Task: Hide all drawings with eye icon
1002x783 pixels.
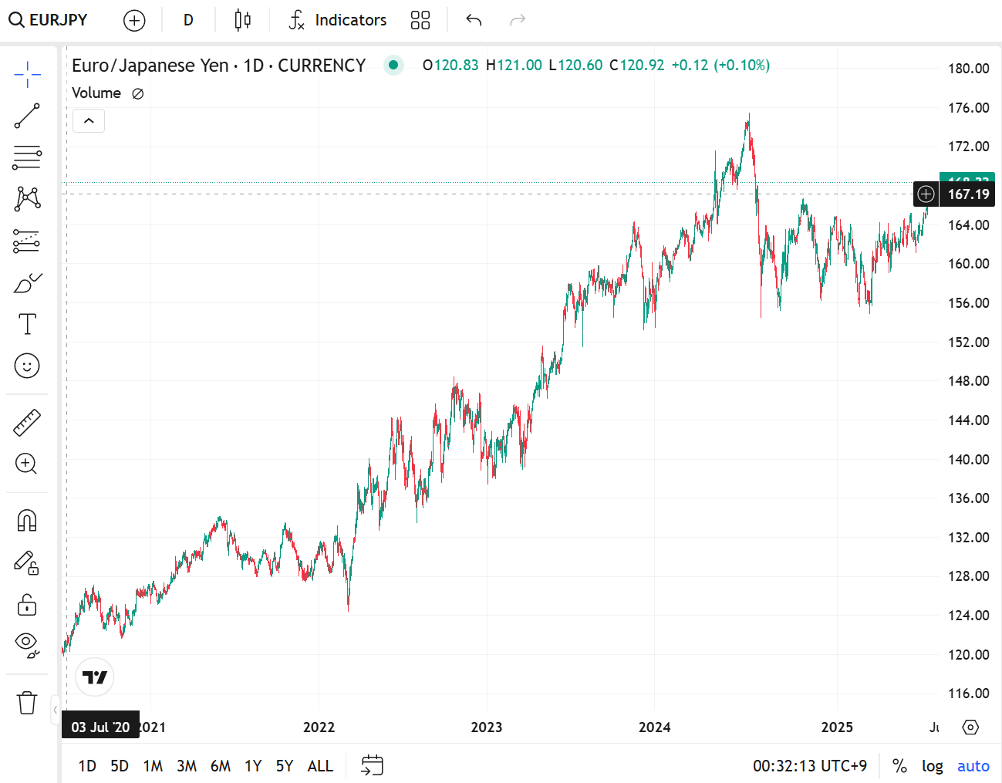Action: click(x=27, y=645)
